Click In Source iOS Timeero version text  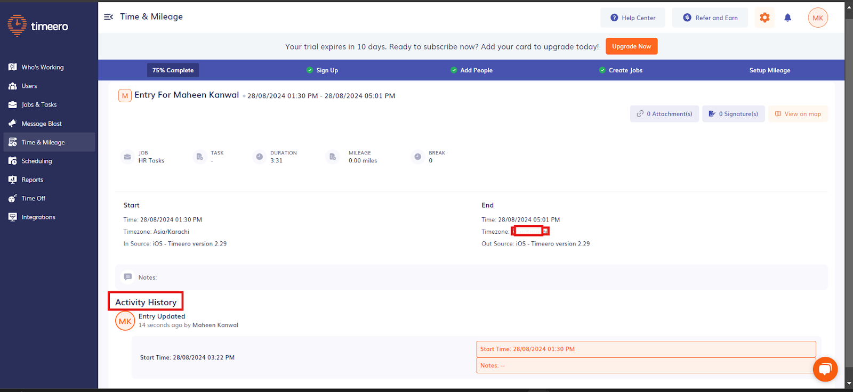(175, 243)
